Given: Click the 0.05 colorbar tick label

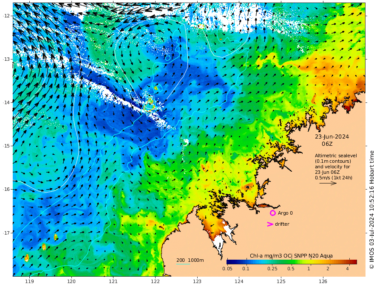Looking at the screenshot, I should tap(227, 269).
